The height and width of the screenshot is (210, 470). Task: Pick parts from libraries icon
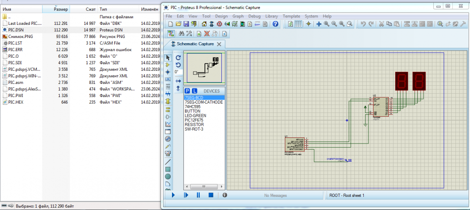[440, 24]
